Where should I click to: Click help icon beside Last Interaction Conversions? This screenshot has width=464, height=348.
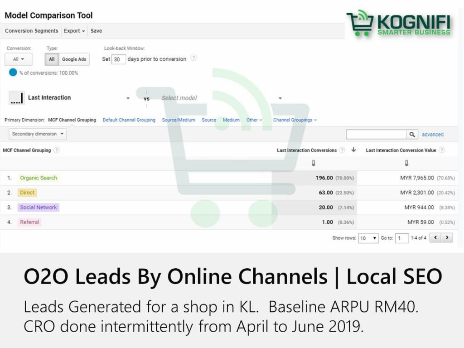[x=342, y=150]
